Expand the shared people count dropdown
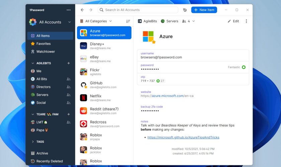This screenshot has height=167, width=281. pyautogui.click(x=188, y=21)
